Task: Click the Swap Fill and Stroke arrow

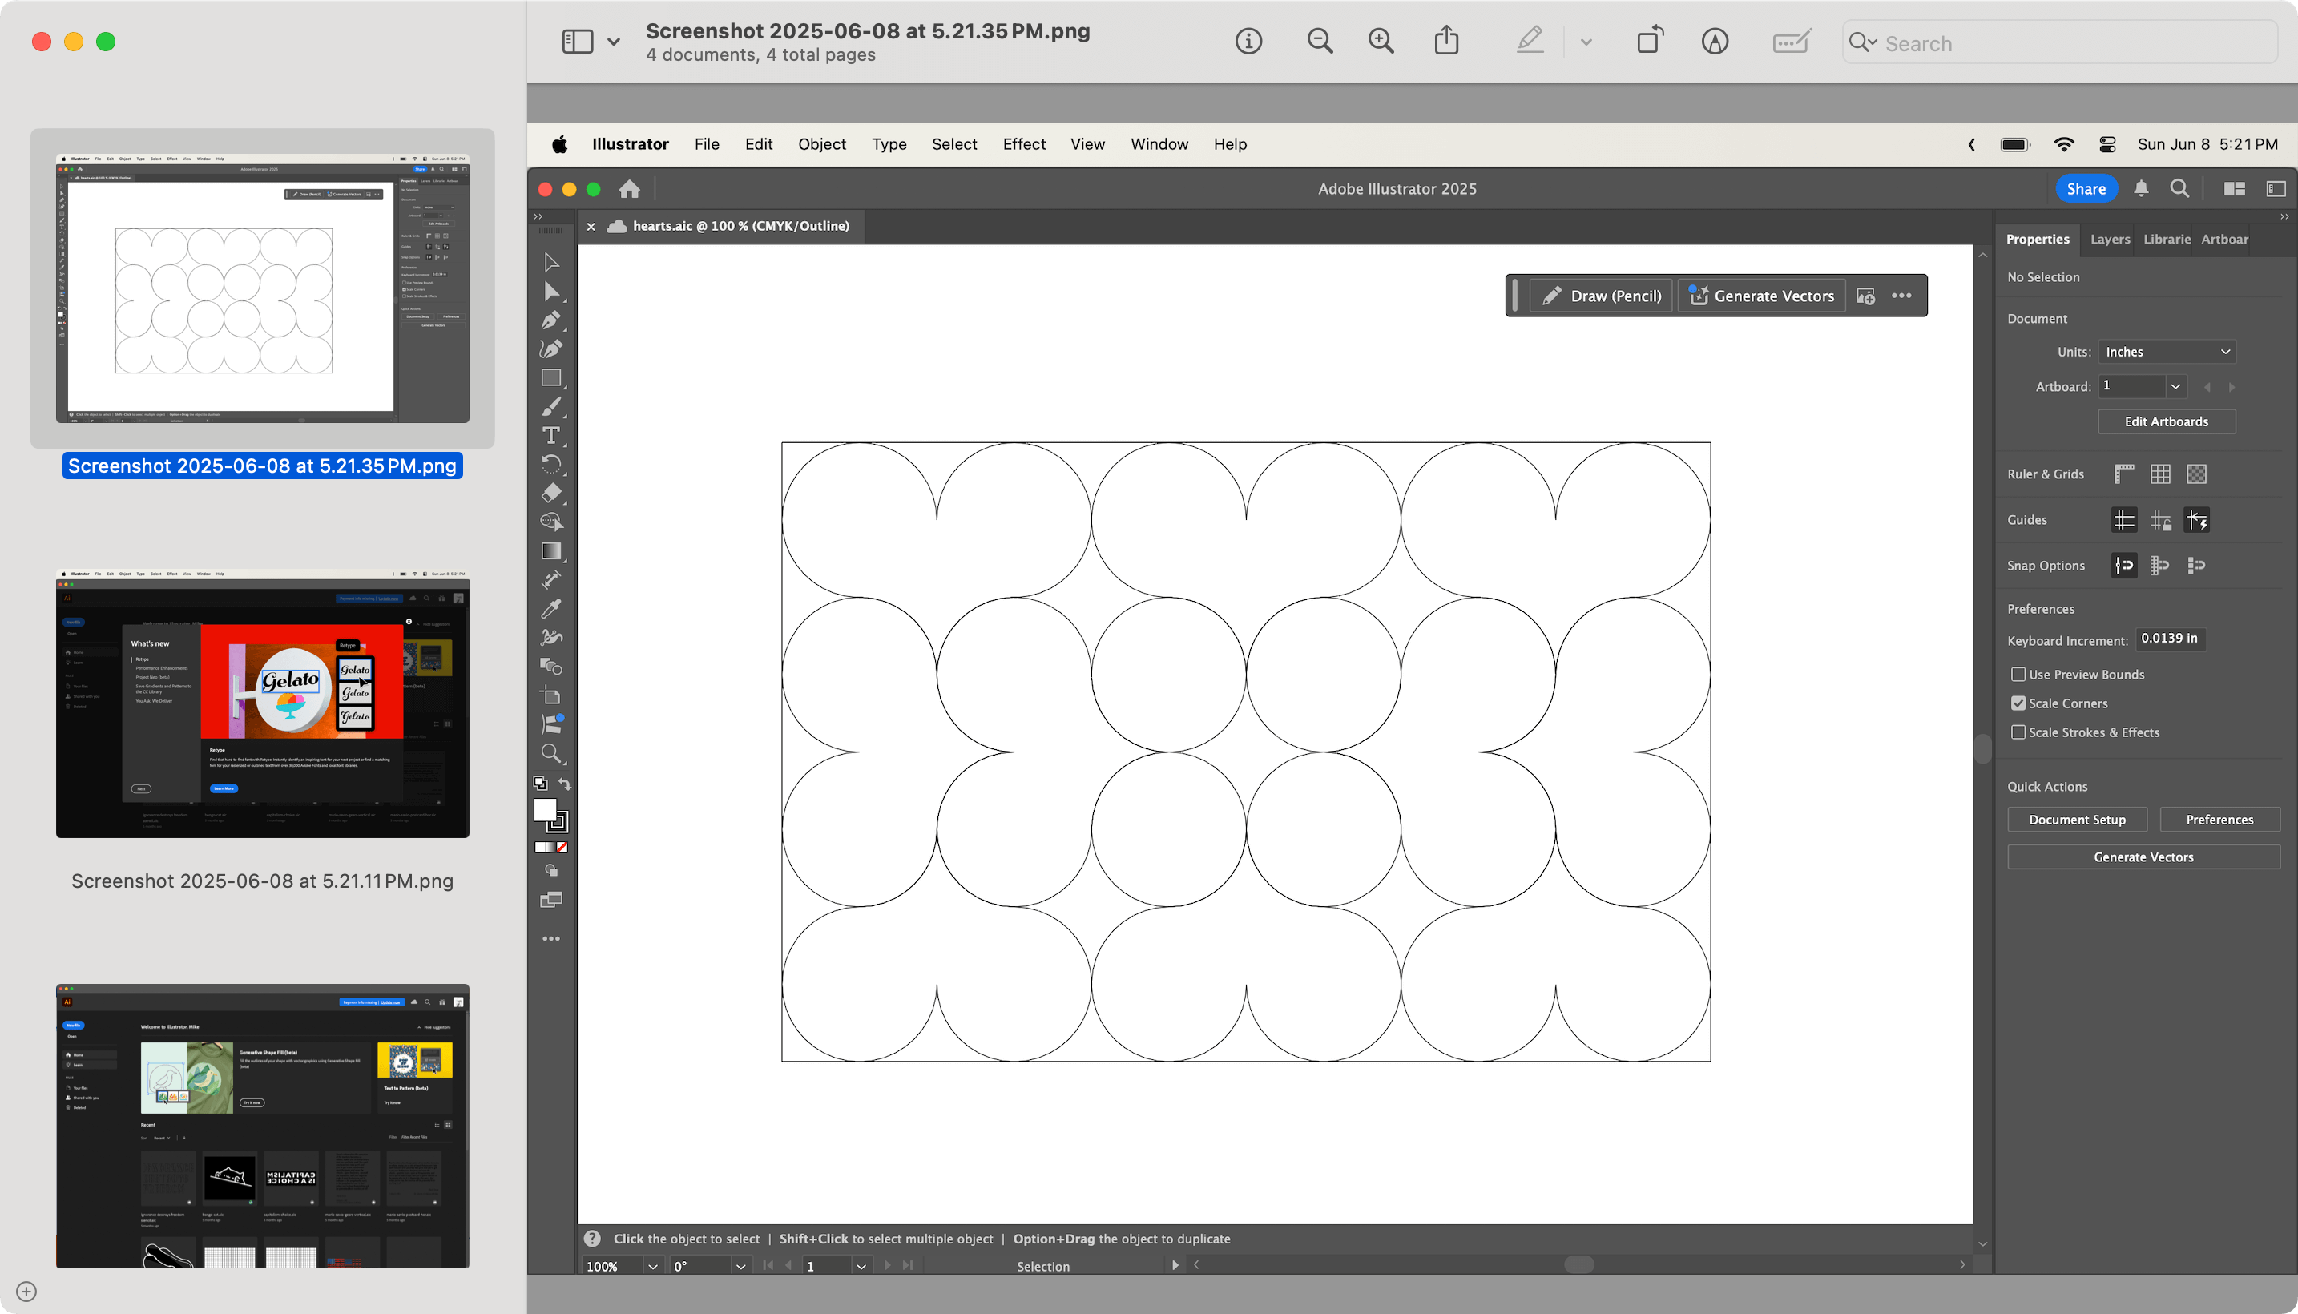Action: [565, 784]
